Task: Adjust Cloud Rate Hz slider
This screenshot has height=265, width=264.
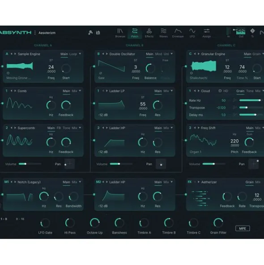Action: tap(251, 100)
